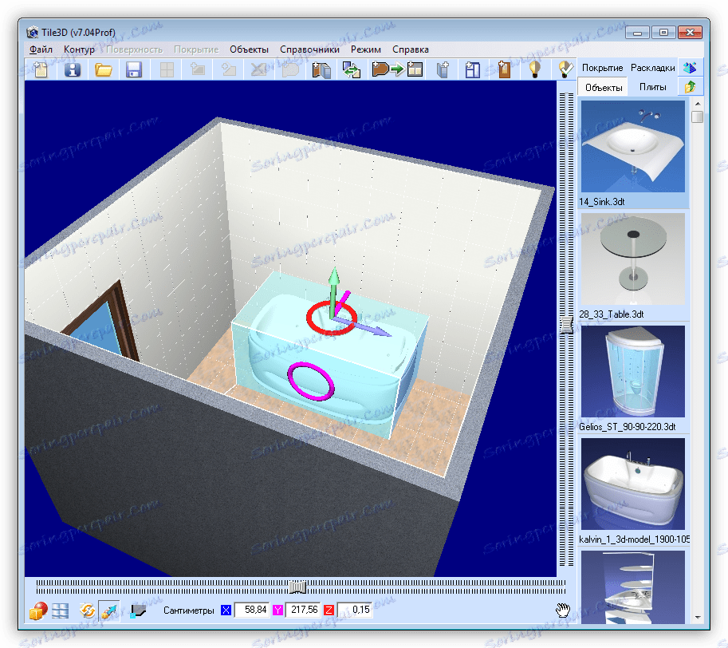This screenshot has height=648, width=728.
Task: Click the open folder toolbar icon
Action: point(104,69)
